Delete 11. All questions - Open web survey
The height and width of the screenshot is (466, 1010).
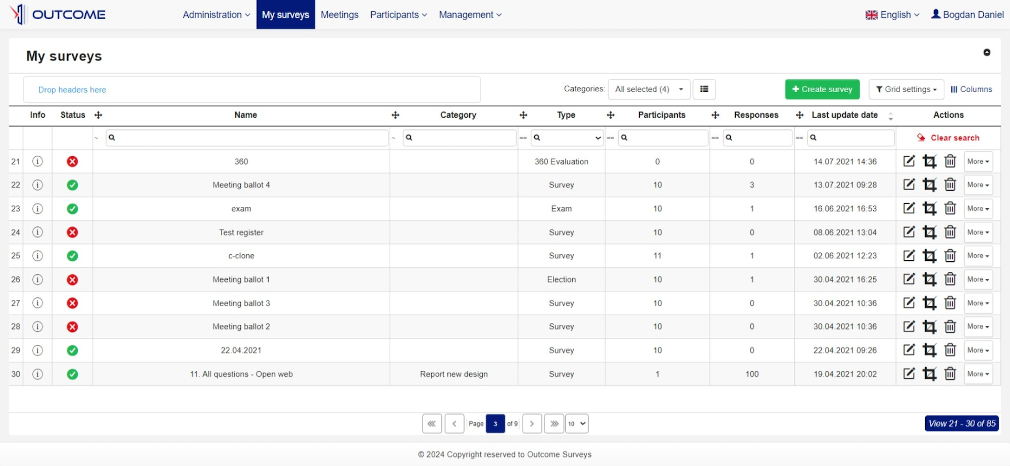click(950, 374)
